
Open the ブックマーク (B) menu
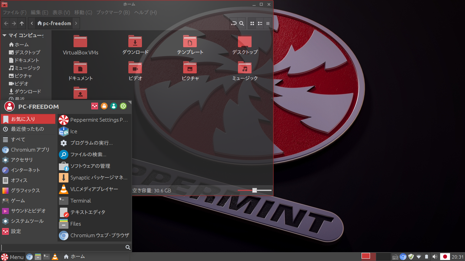113,13
